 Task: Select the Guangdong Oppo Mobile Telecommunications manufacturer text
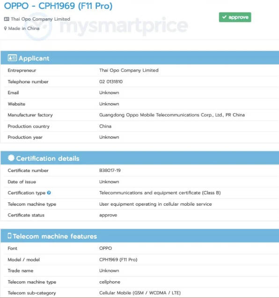tap(172, 115)
